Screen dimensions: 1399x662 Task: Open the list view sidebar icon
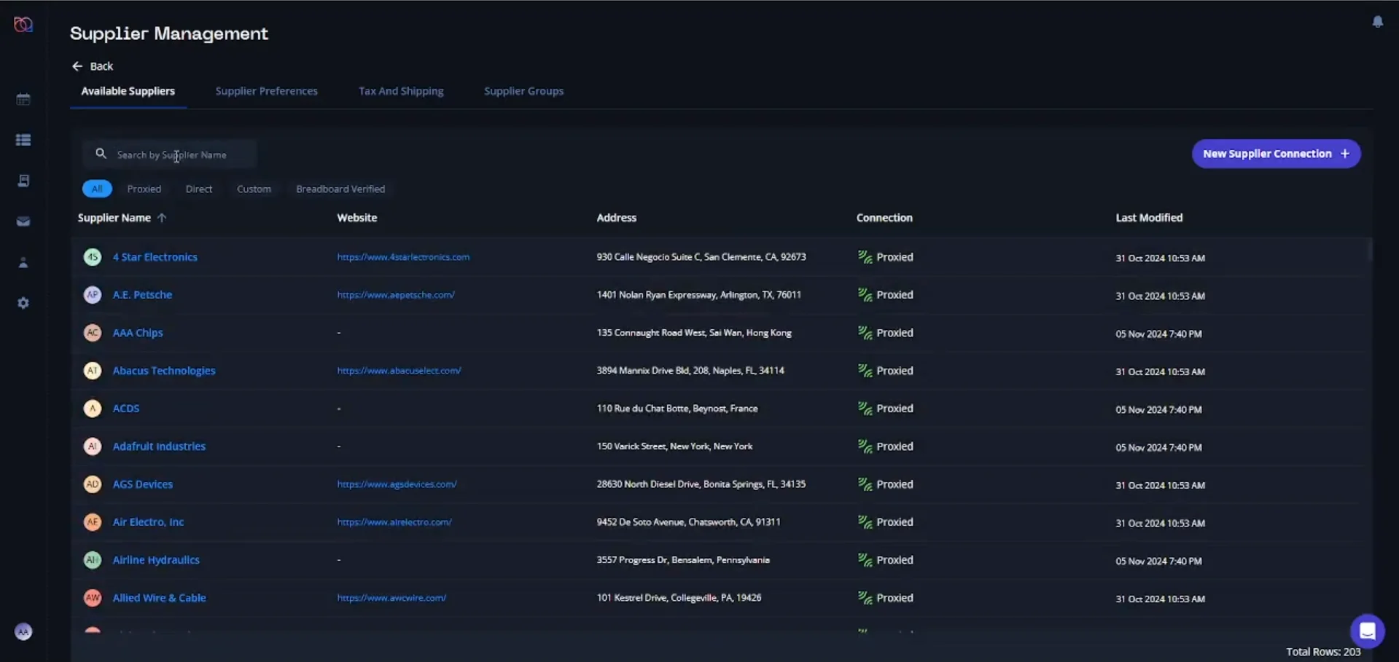(23, 140)
